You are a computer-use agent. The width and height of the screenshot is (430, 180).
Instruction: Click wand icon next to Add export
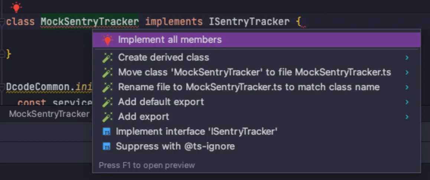point(107,117)
